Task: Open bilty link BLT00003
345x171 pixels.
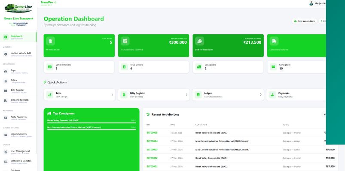Action: (152, 150)
